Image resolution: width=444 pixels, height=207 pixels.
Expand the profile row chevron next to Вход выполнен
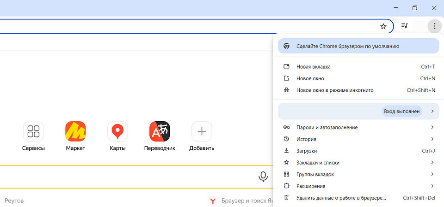[x=432, y=111]
